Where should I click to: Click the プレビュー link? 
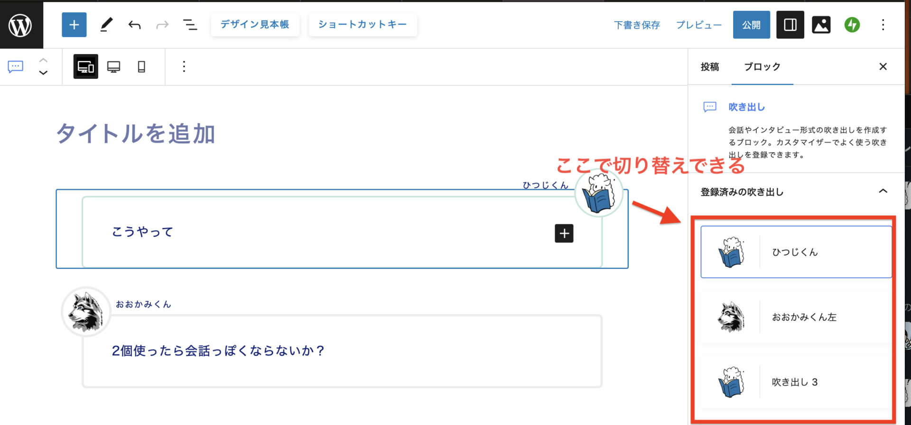coord(698,25)
